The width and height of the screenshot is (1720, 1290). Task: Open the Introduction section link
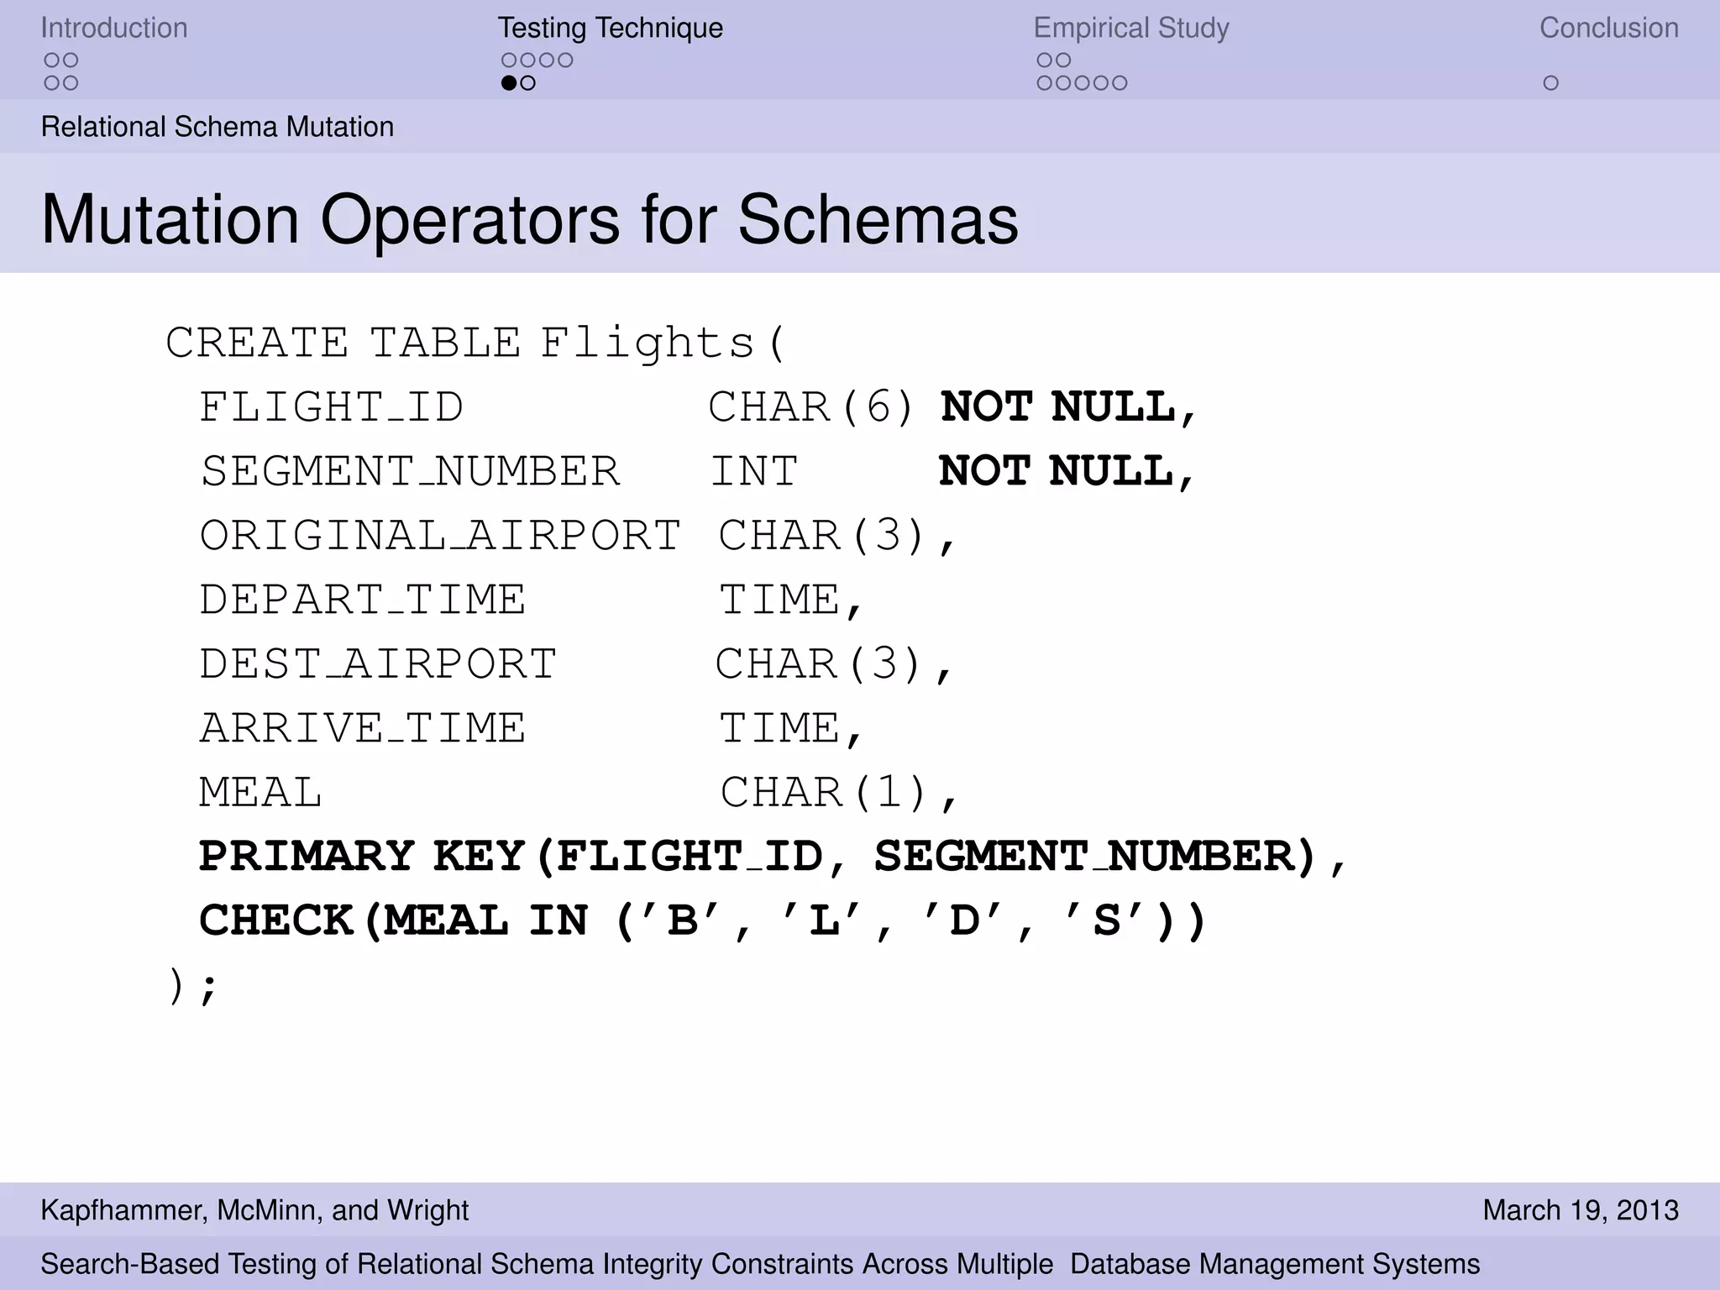(x=114, y=28)
